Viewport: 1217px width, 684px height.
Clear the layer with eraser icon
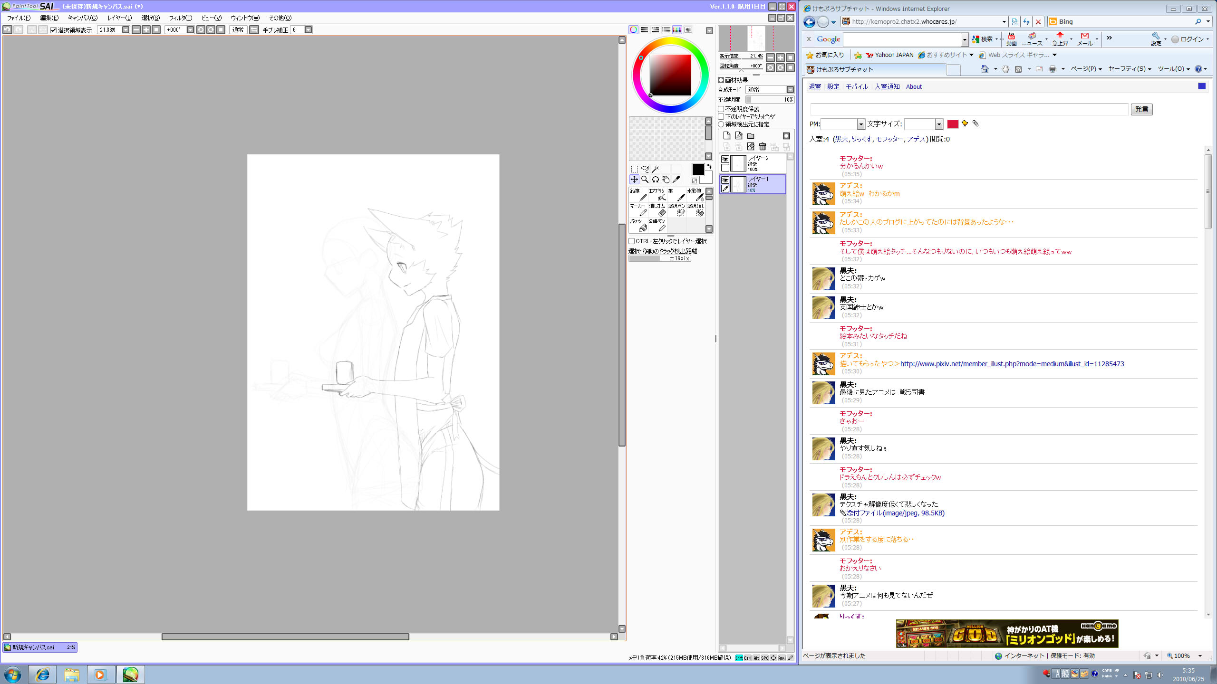(751, 147)
